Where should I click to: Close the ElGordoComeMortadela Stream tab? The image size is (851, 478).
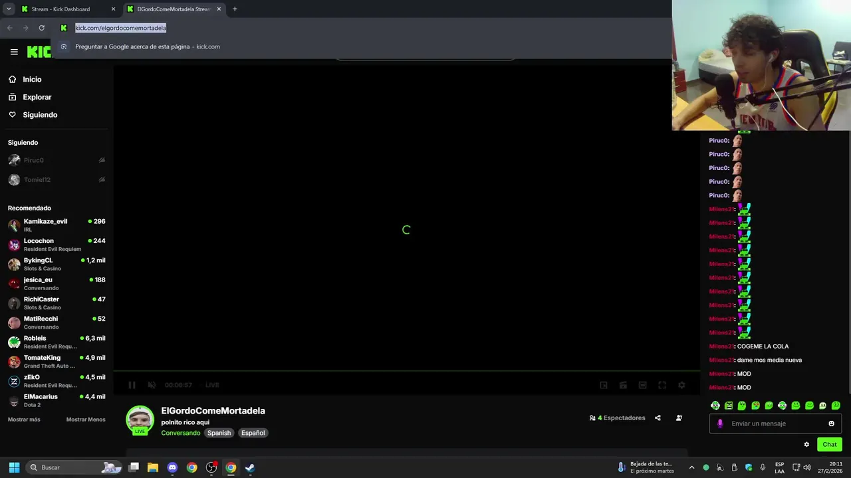[x=219, y=9]
